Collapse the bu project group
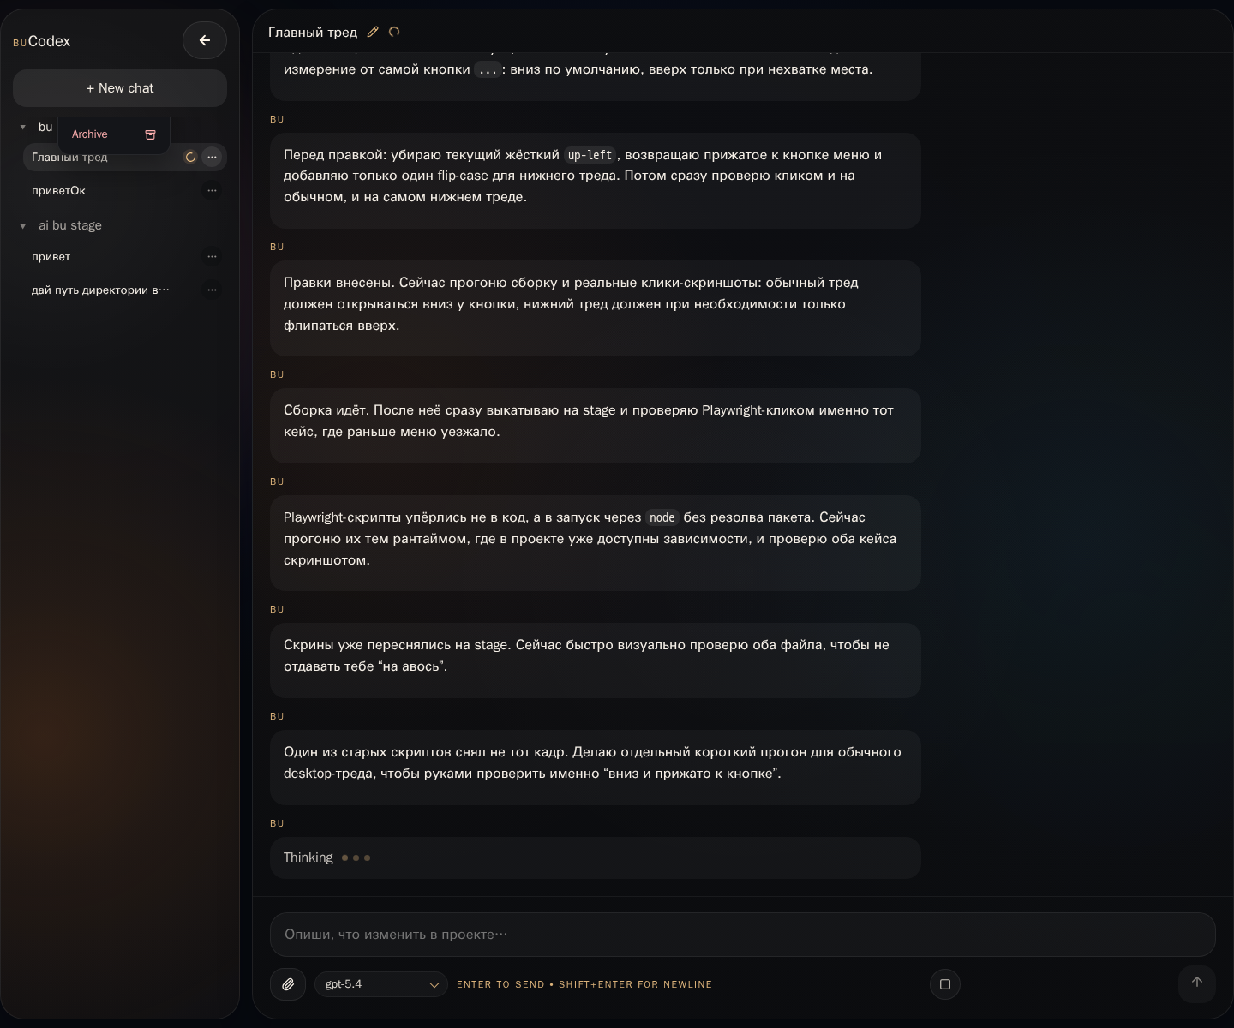 [23, 127]
